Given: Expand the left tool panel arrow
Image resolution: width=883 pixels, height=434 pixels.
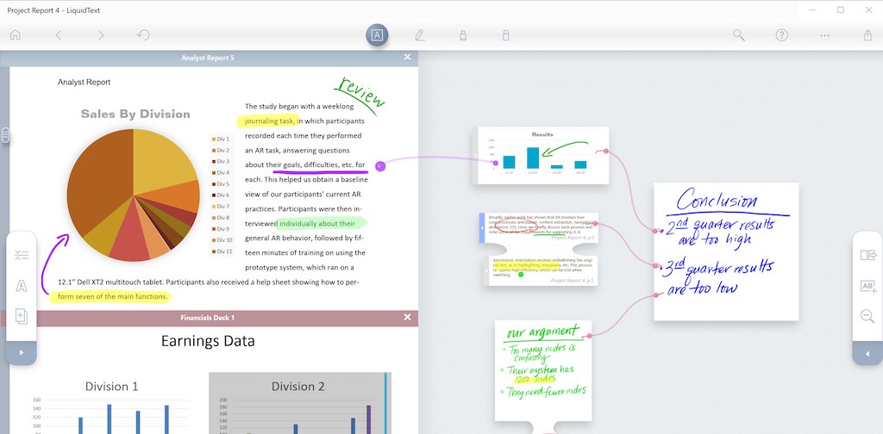Looking at the screenshot, I should point(22,352).
